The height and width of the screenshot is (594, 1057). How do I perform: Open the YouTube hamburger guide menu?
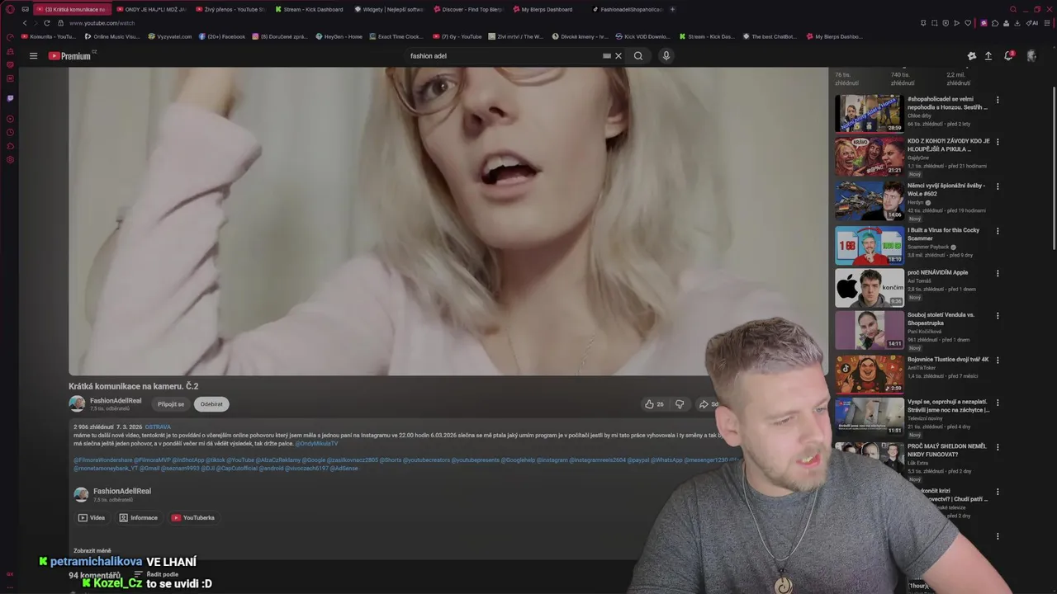(x=33, y=56)
